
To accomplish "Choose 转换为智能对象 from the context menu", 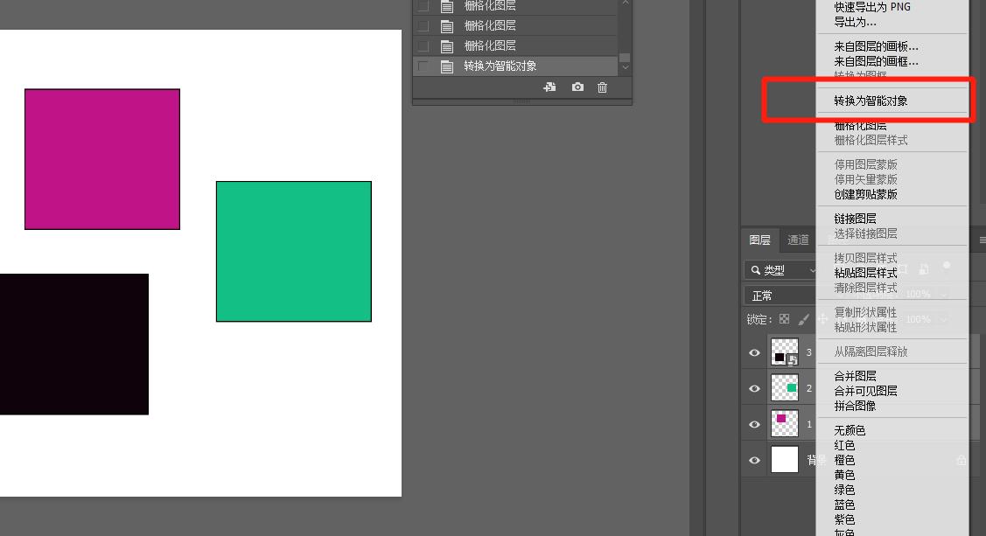I will click(870, 101).
